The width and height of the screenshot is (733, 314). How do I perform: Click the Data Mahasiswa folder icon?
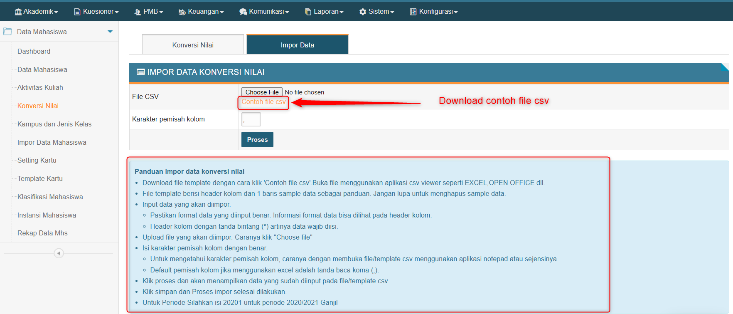(x=7, y=32)
